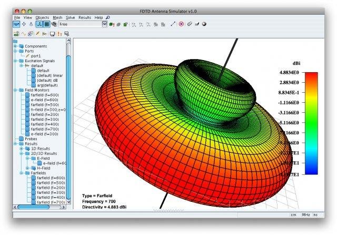Click the search magnifier icon in menu bar
This screenshot has width=337, height=235.
108,17
